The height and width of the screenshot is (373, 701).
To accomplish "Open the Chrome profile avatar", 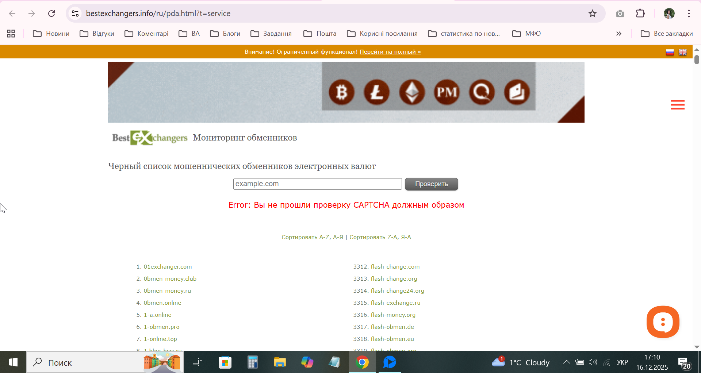I will 669,14.
